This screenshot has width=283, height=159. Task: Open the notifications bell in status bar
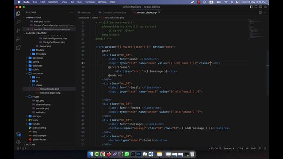[x=265, y=148]
